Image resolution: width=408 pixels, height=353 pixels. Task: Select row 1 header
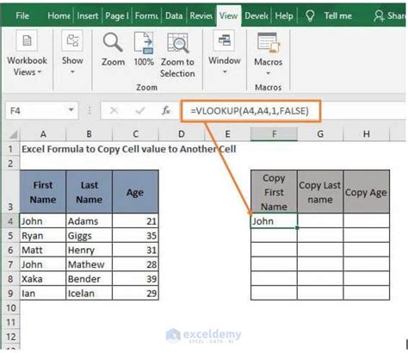tap(10, 149)
